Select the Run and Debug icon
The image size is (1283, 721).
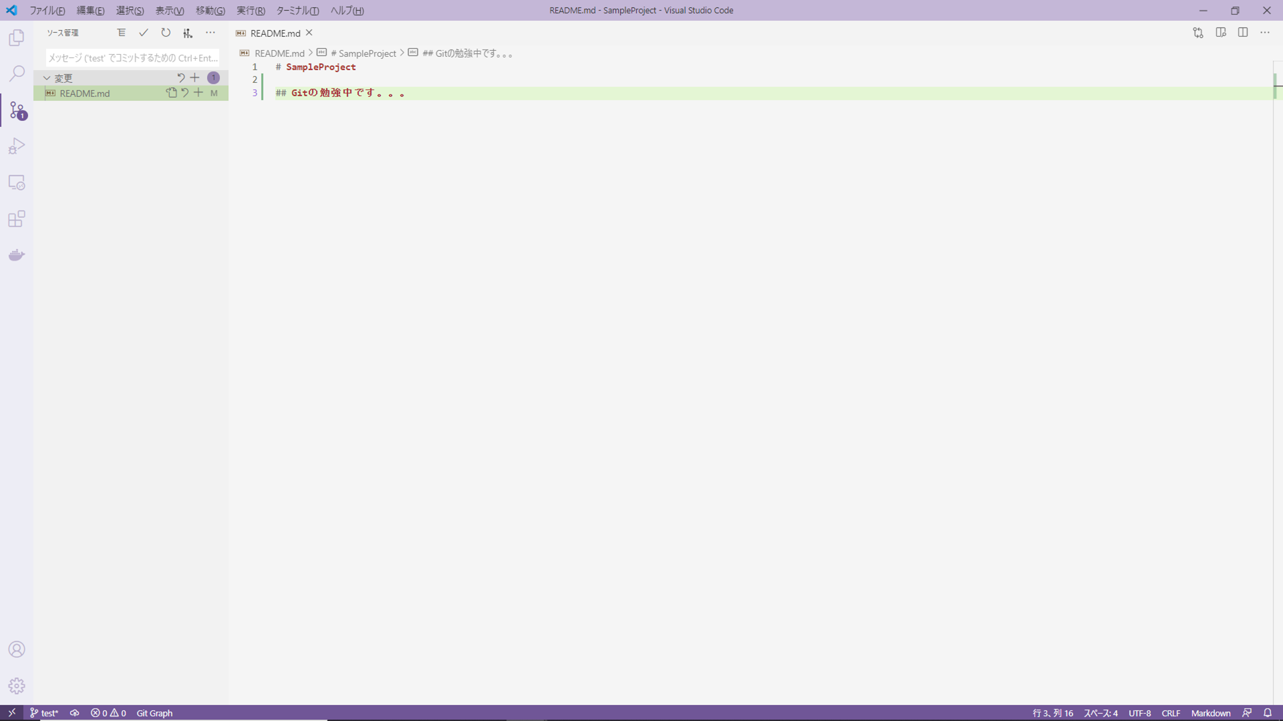(16, 146)
